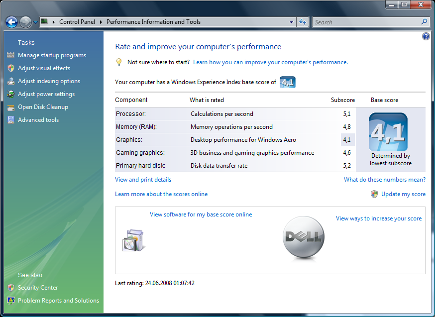The image size is (435, 317).
Task: Click View and print details
Action: pyautogui.click(x=143, y=180)
